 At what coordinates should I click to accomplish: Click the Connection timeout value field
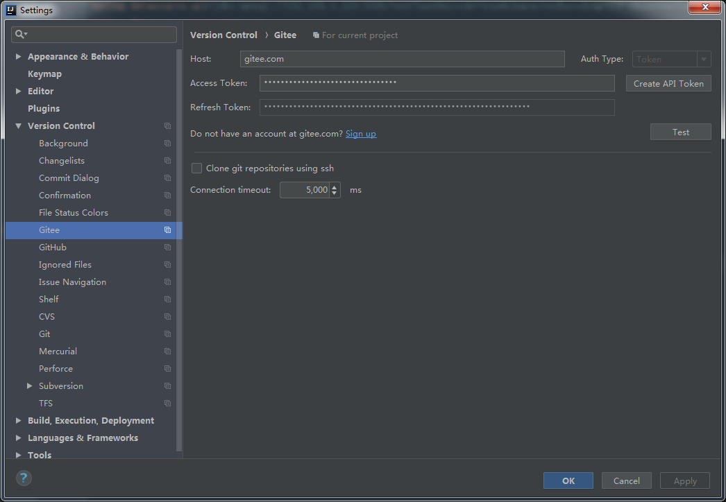[305, 190]
